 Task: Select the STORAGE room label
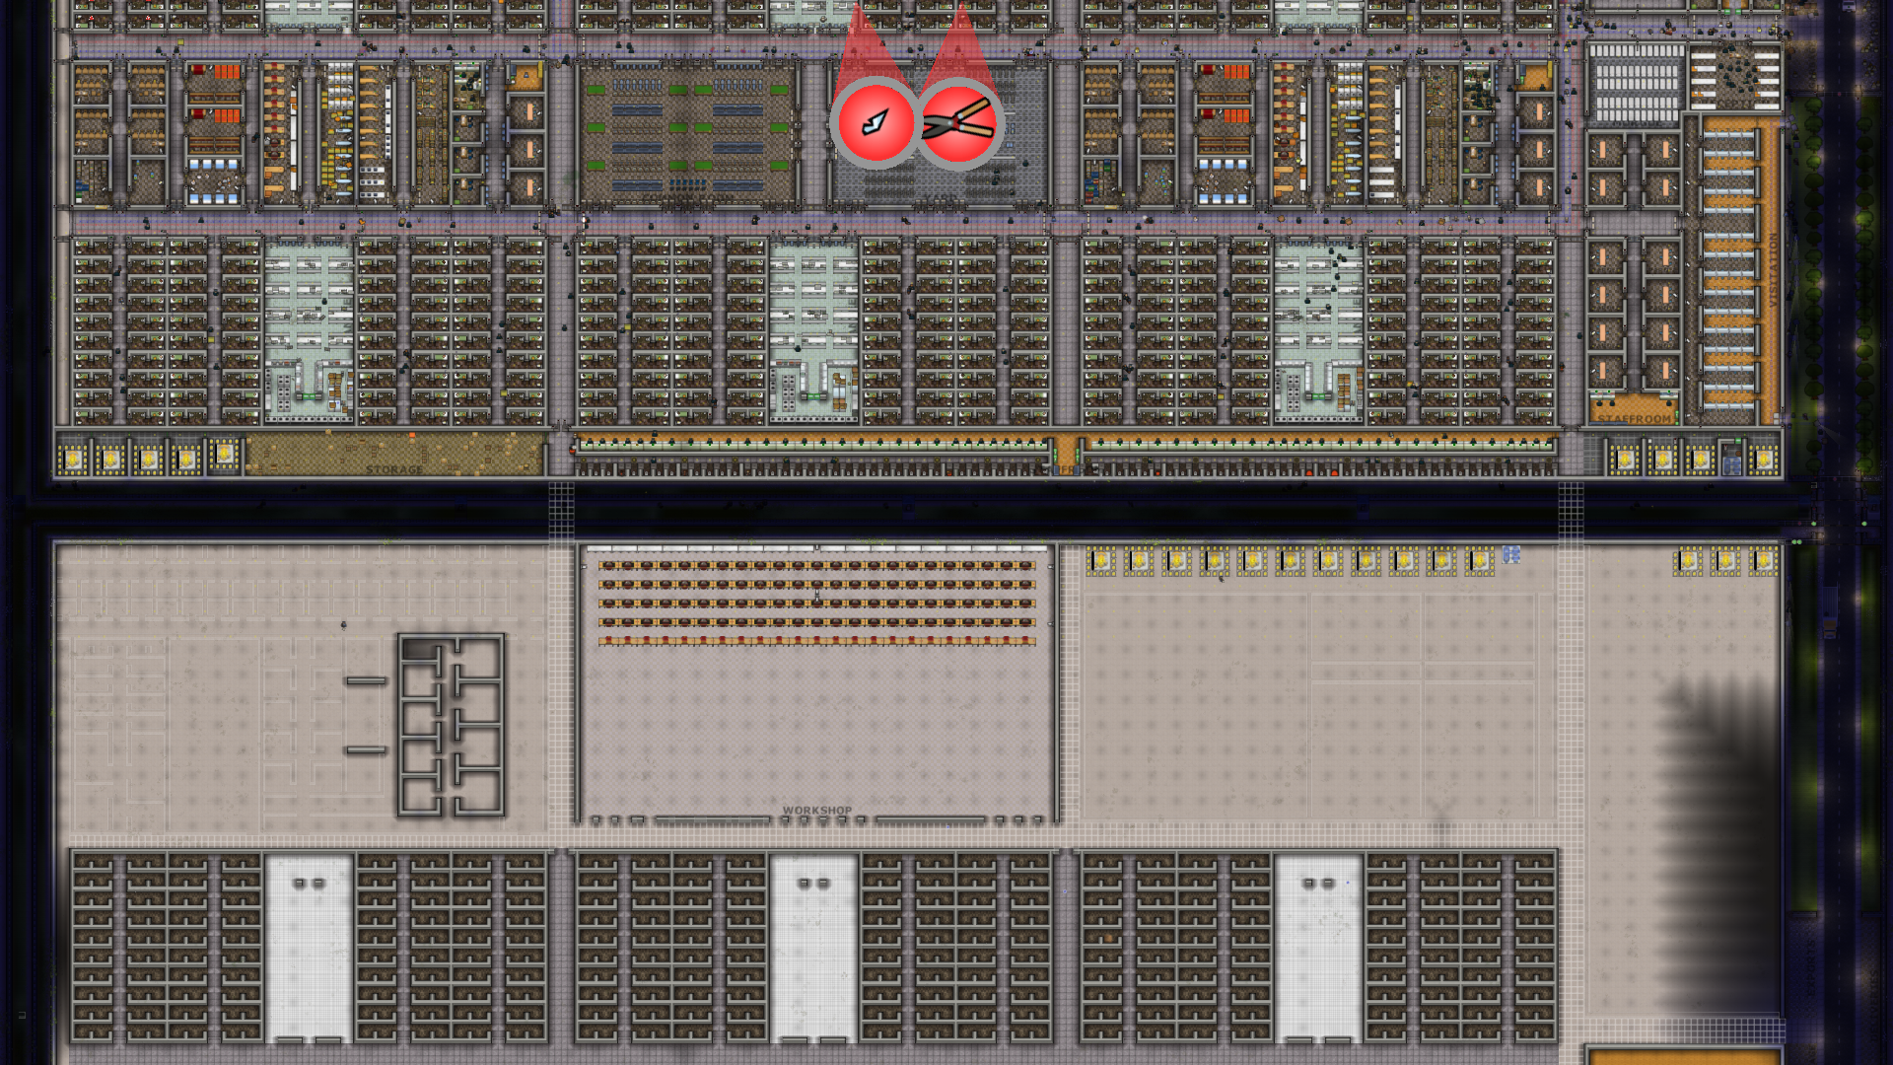394,469
